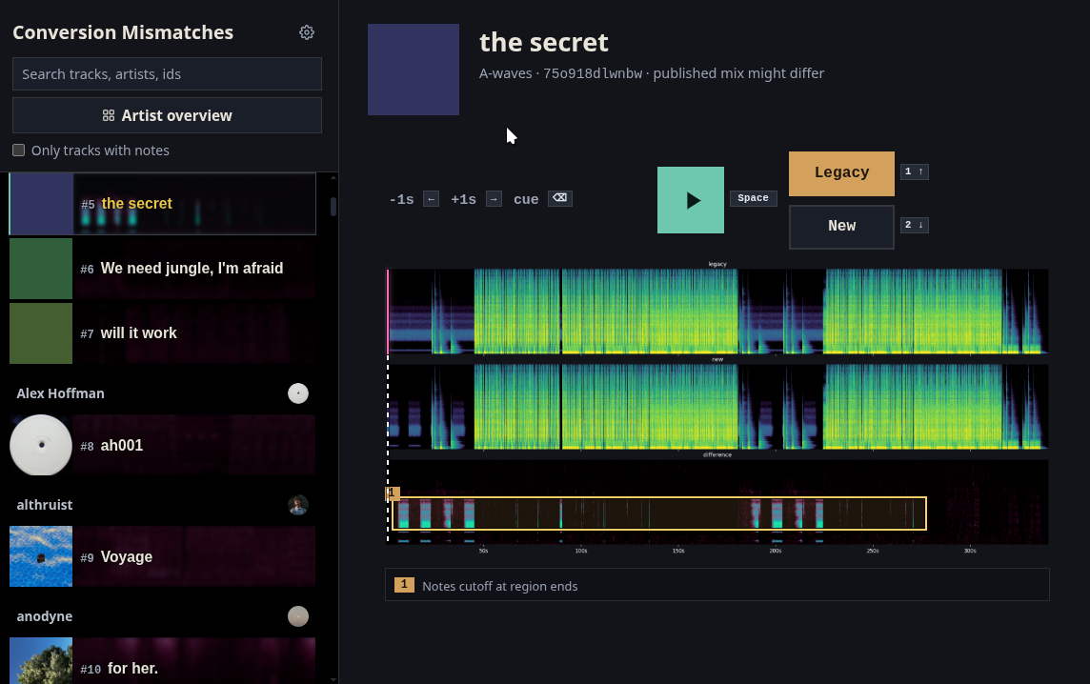1090x684 pixels.
Task: Select the yellow region in difference spectrogram
Action: 659,513
